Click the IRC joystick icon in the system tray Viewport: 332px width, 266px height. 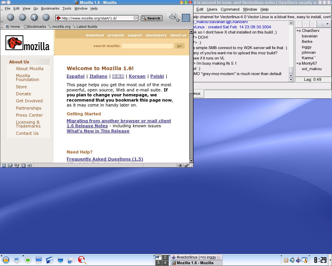[x=298, y=260]
